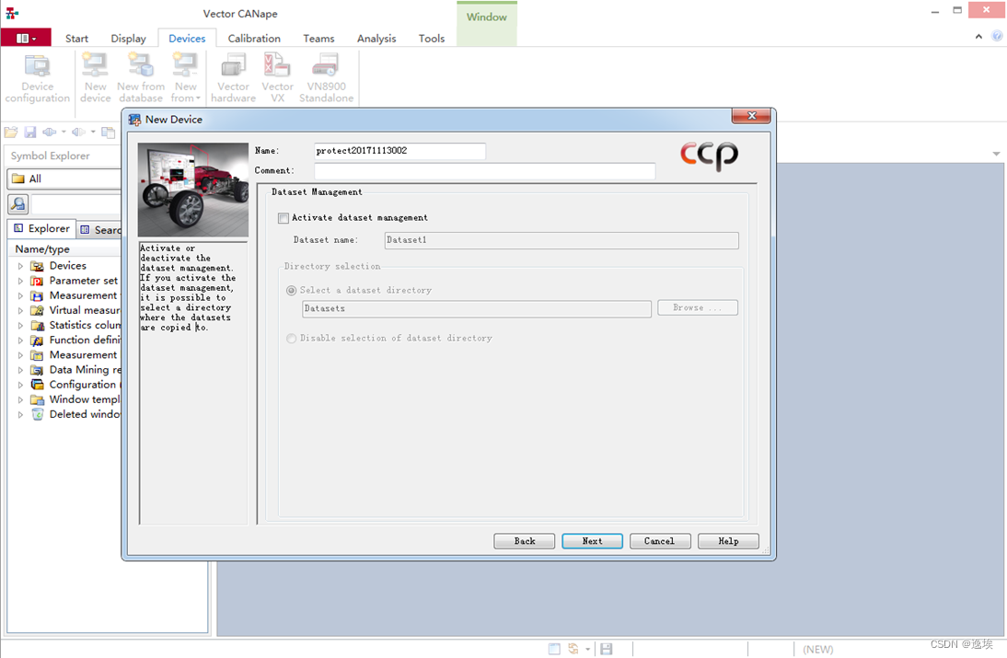Open the Start ribbon tab
Image resolution: width=1007 pixels, height=658 pixels.
(x=76, y=39)
